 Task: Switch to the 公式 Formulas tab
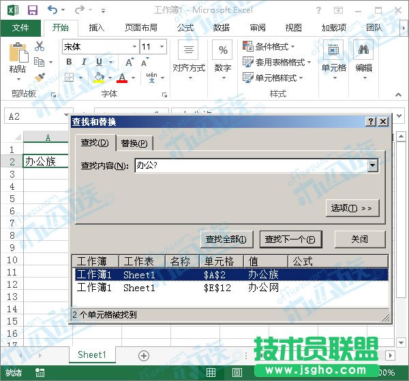[185, 28]
